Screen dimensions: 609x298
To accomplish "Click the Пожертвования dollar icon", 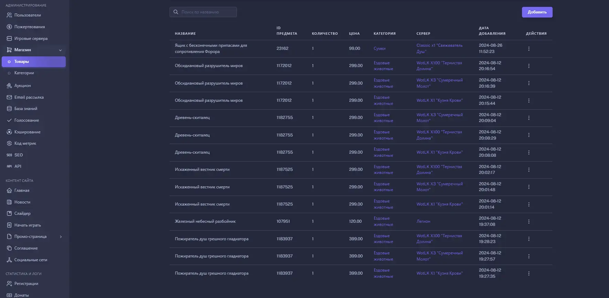I will (9, 27).
